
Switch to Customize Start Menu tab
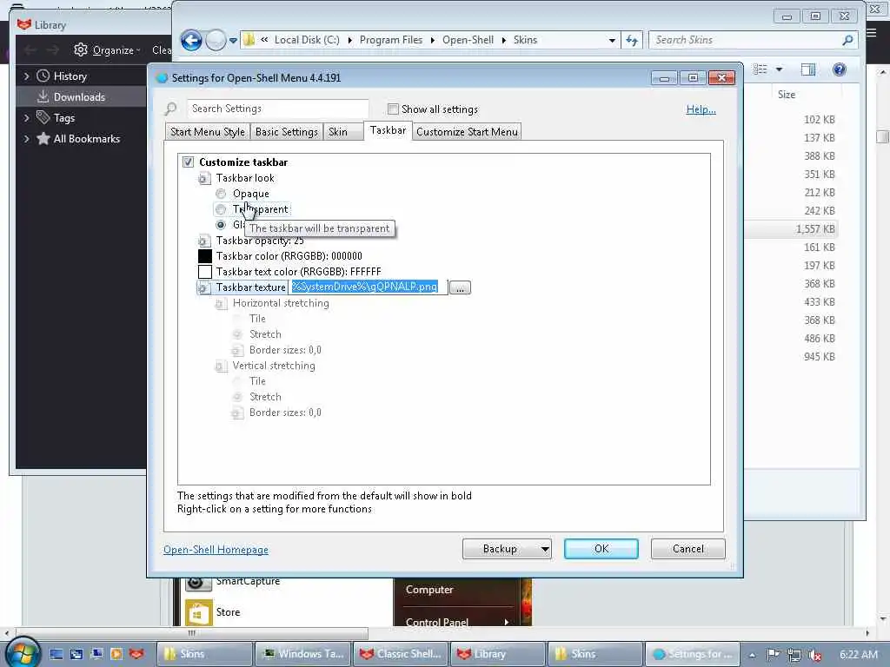coord(467,132)
